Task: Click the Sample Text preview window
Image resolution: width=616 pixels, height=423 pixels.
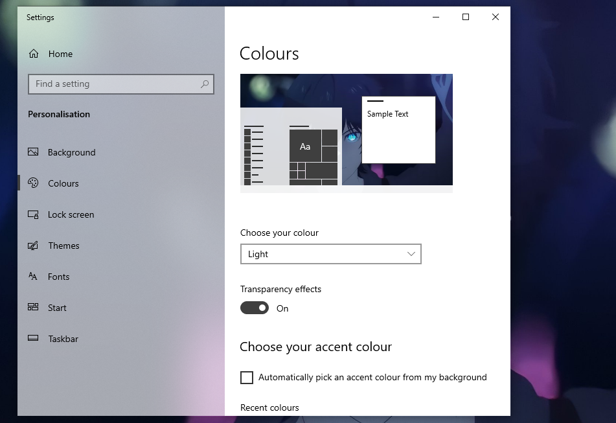Action: (398, 130)
